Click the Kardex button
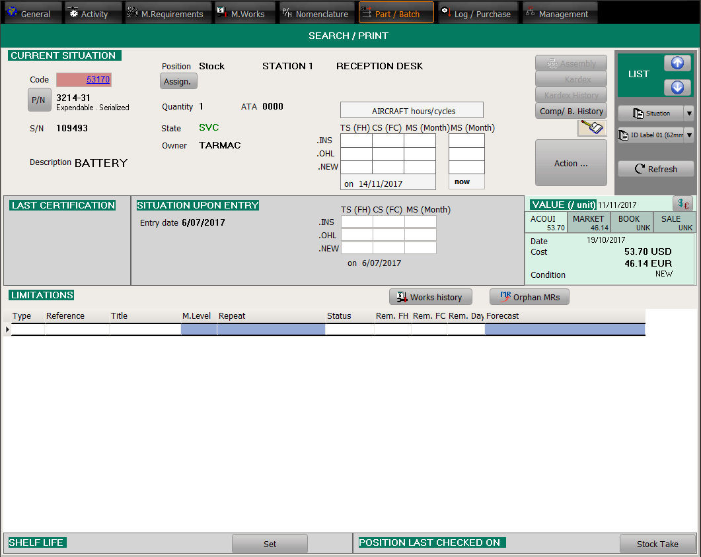Screen dimensions: 701x557 click(x=571, y=79)
